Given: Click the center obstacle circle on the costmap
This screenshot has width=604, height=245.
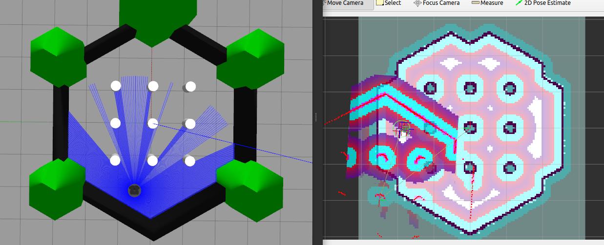Looking at the screenshot, I should click(470, 128).
